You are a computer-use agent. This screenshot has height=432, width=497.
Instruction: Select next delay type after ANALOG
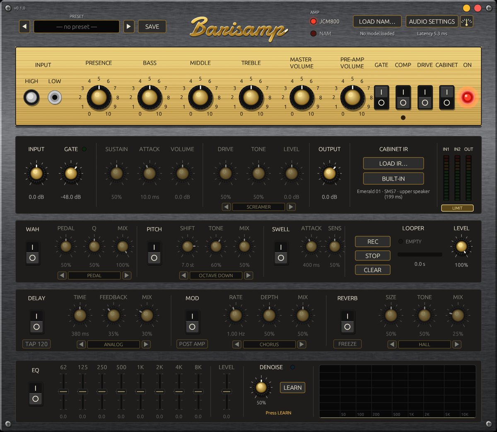tap(146, 344)
